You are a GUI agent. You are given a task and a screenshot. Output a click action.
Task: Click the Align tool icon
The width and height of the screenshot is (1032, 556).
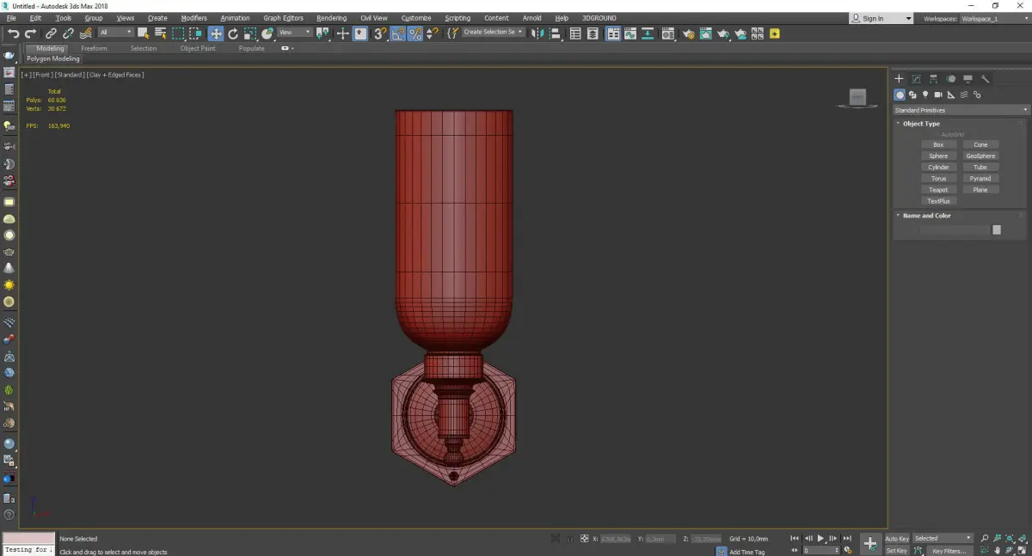coord(556,34)
